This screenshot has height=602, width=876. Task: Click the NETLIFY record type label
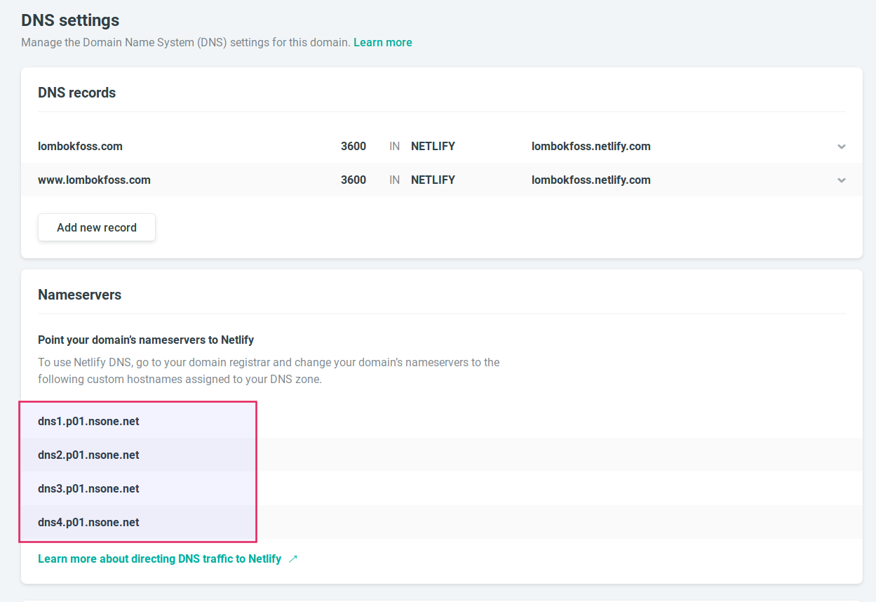click(433, 146)
